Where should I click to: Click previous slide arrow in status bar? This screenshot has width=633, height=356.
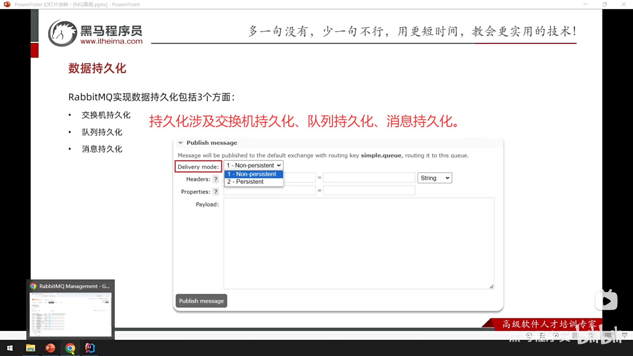[529, 335]
